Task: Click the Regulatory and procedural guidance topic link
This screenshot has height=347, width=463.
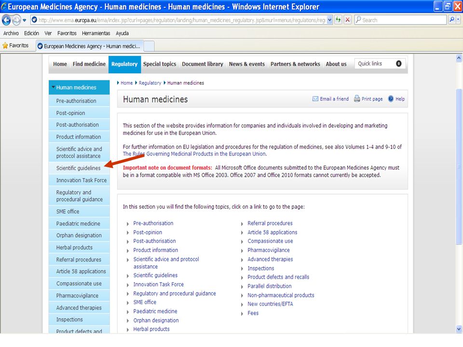Action: (x=175, y=294)
